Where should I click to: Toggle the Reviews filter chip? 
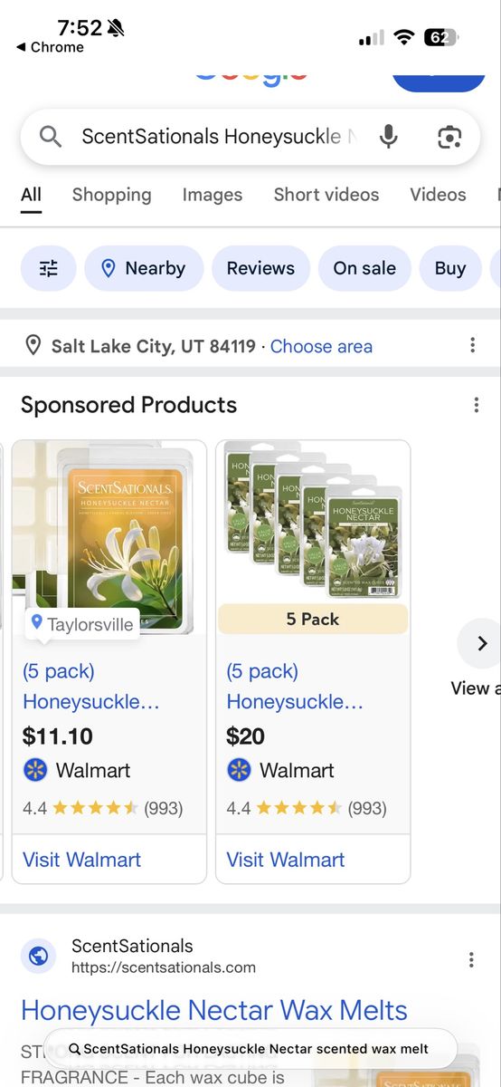pyautogui.click(x=260, y=268)
